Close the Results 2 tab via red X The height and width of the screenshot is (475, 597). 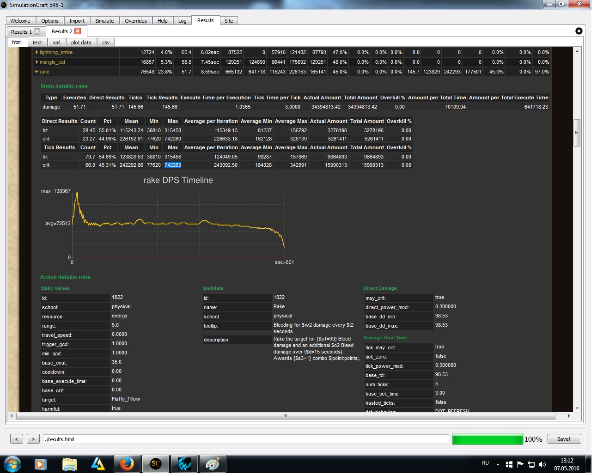click(x=78, y=31)
